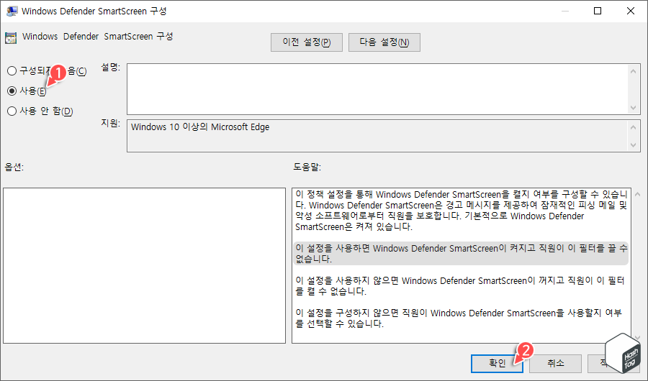The height and width of the screenshot is (381, 648).
Task: Click help paragraph starting '이 설정을 사용하지 않으면'
Action: click(460, 285)
